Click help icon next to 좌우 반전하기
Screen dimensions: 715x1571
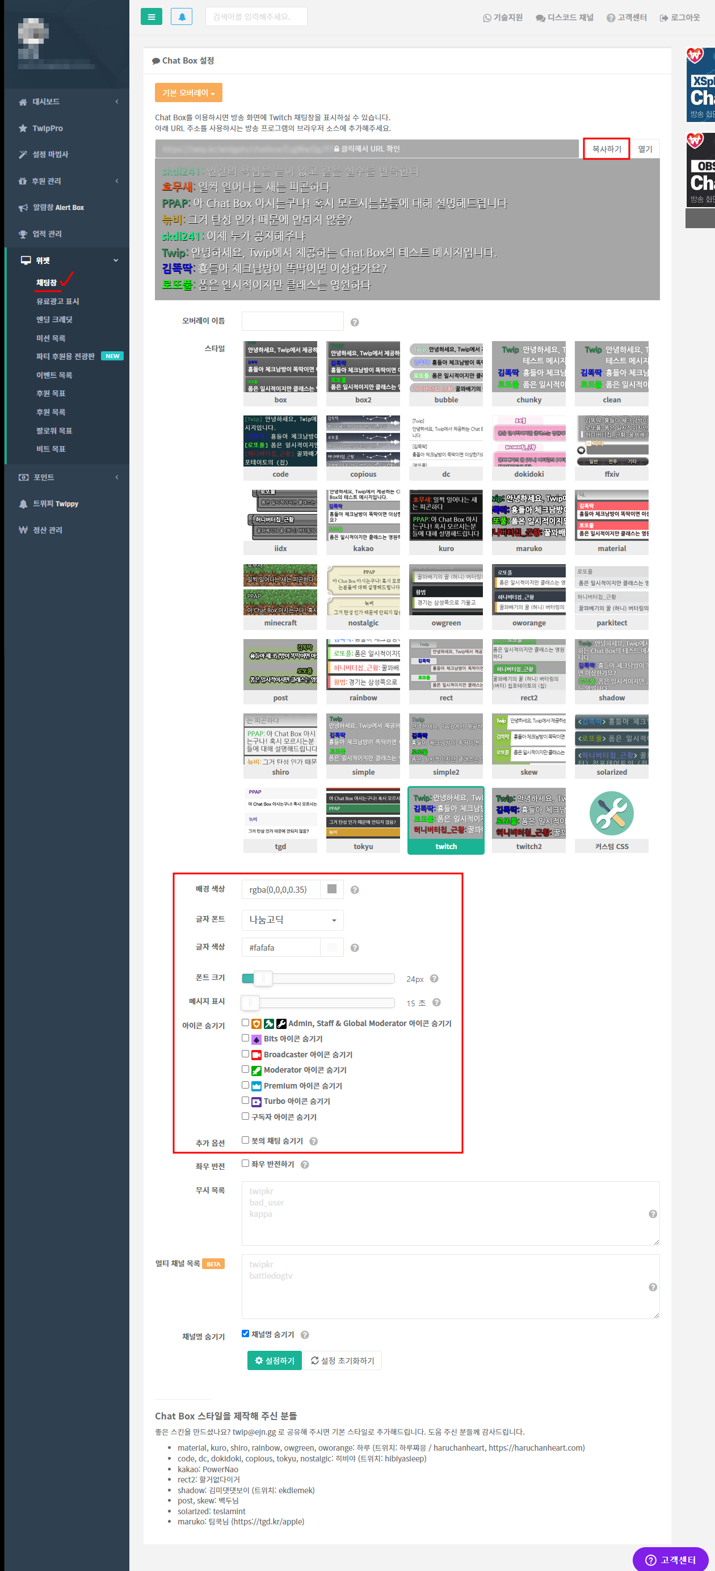305,1164
